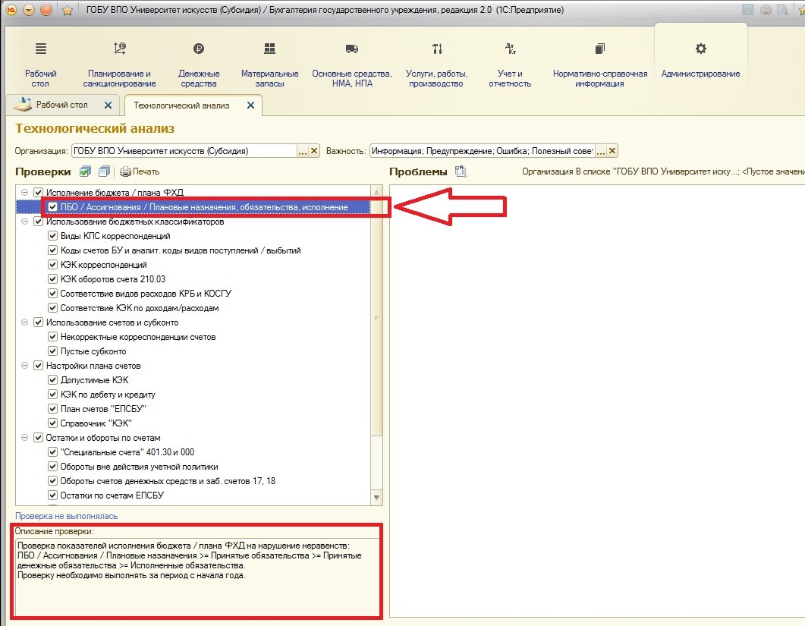The height and width of the screenshot is (626, 805).
Task: Open Основные средства, НМА, НПА section
Action: [351, 49]
